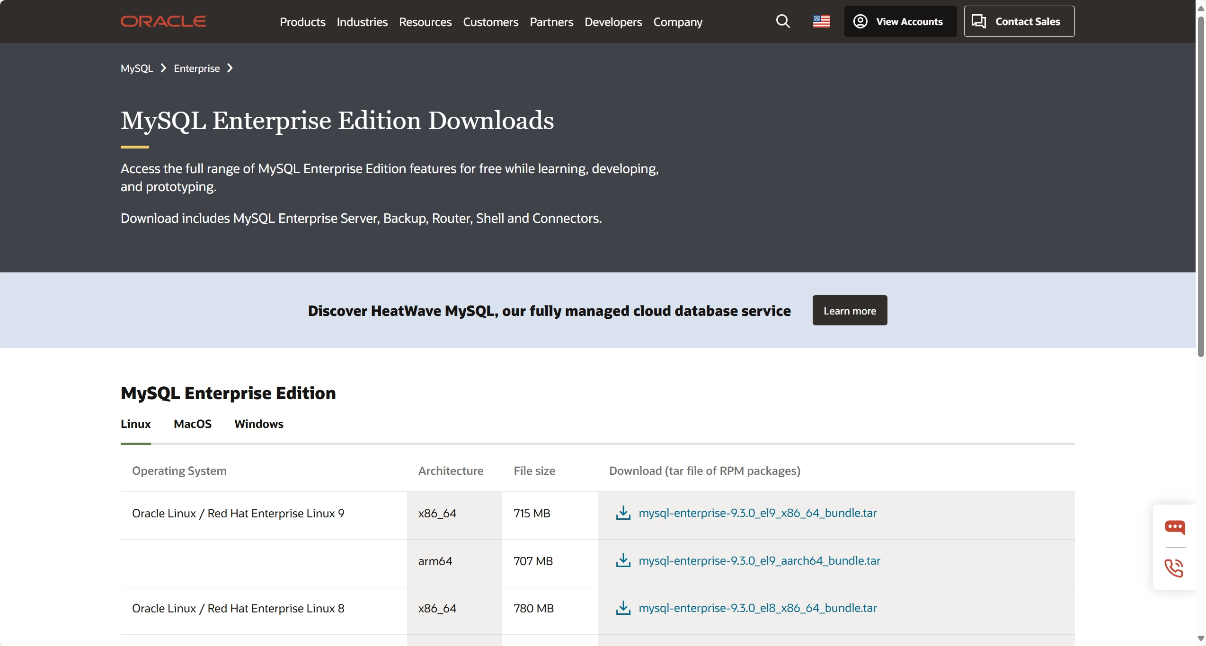
Task: Open the Company menu
Action: point(678,22)
